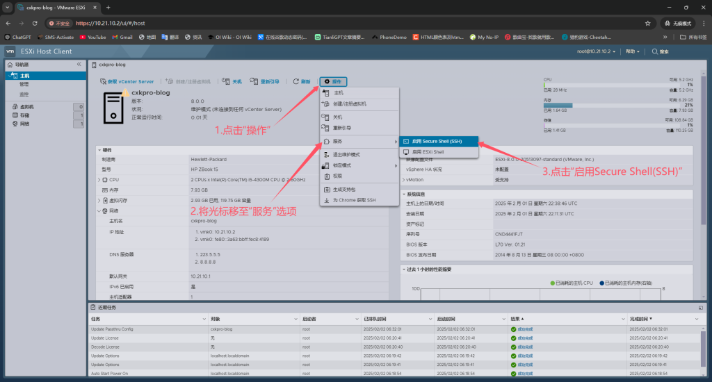Image resolution: width=712 pixels, height=382 pixels.
Task: Open the YouTube bookmark
Action: [92, 38]
